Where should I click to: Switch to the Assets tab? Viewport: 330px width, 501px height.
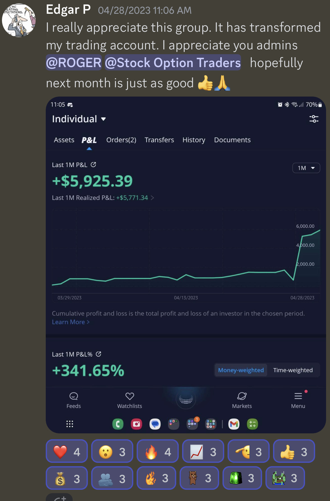[x=64, y=140]
